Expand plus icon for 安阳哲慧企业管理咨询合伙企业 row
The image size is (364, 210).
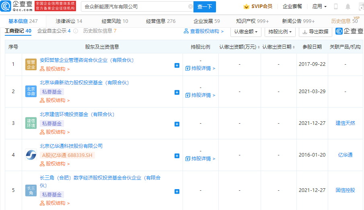(x=177, y=65)
